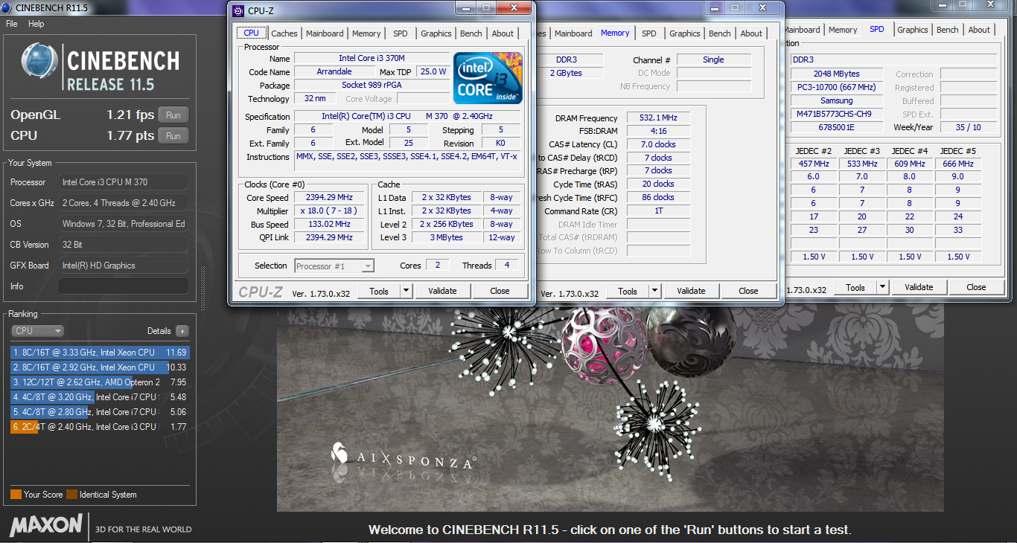Click the Intel Core i3 370M name field
This screenshot has height=543, width=1017.
(x=372, y=58)
